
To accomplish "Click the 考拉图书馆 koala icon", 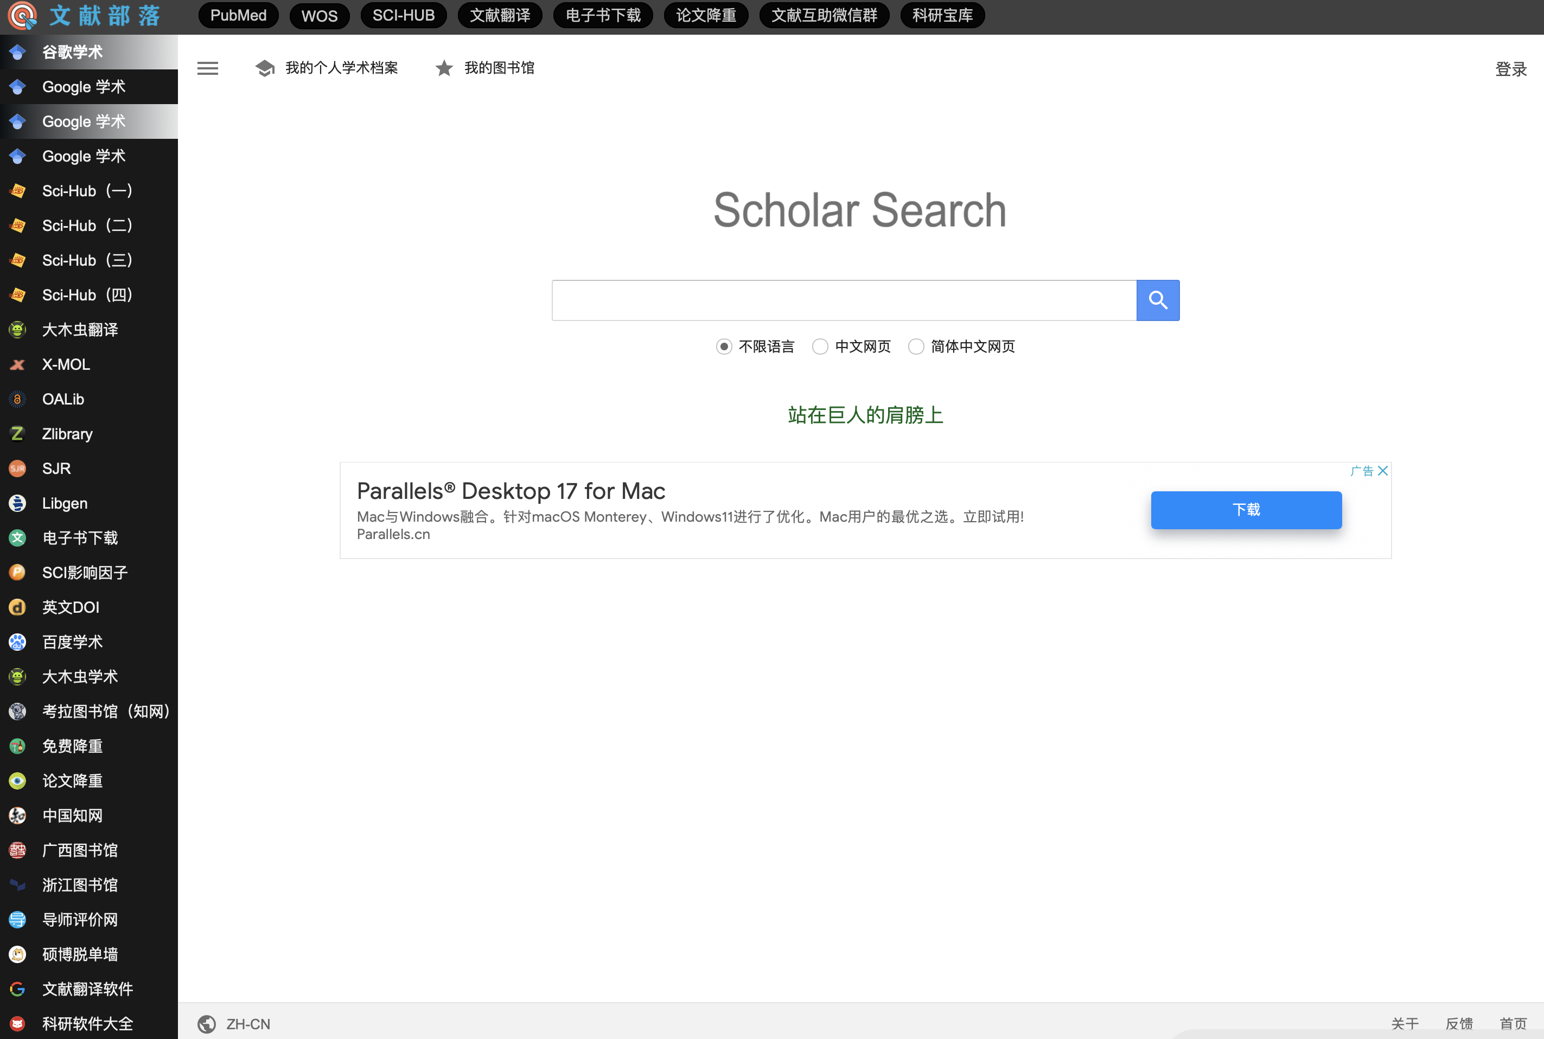I will 18,711.
